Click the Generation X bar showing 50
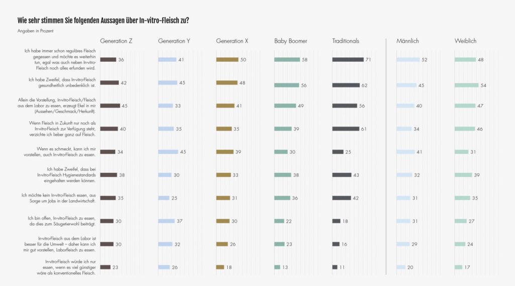515x286 pixels. pos(227,60)
